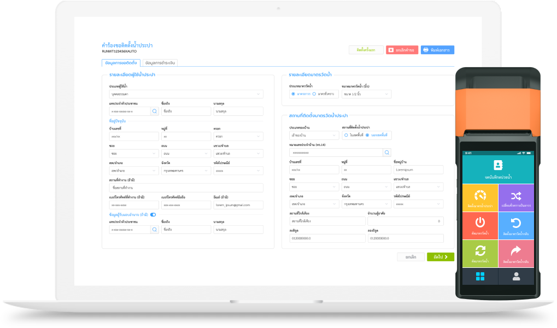Expand the ประเภทผู้ใช้น้ำ dropdown
The height and width of the screenshot is (328, 557).
tap(186, 94)
